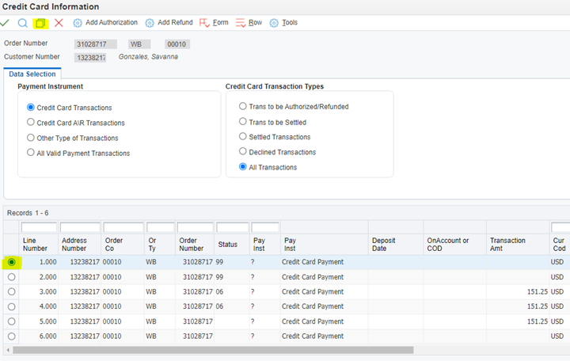
Task: Click the Or Ty filter field
Action: [x=160, y=227]
